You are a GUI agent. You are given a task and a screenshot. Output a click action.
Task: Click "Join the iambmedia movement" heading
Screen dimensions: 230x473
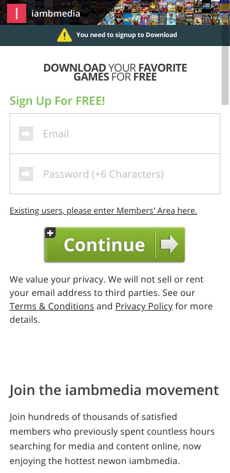coord(114,390)
